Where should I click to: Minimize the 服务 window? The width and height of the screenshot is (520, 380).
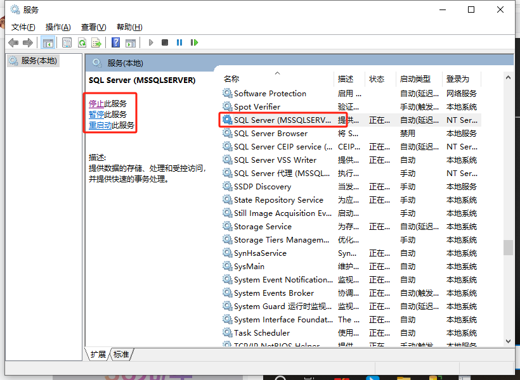click(443, 9)
